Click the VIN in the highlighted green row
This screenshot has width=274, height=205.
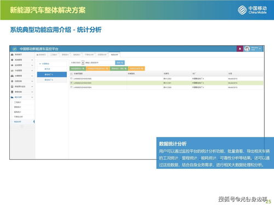[x=82, y=83]
